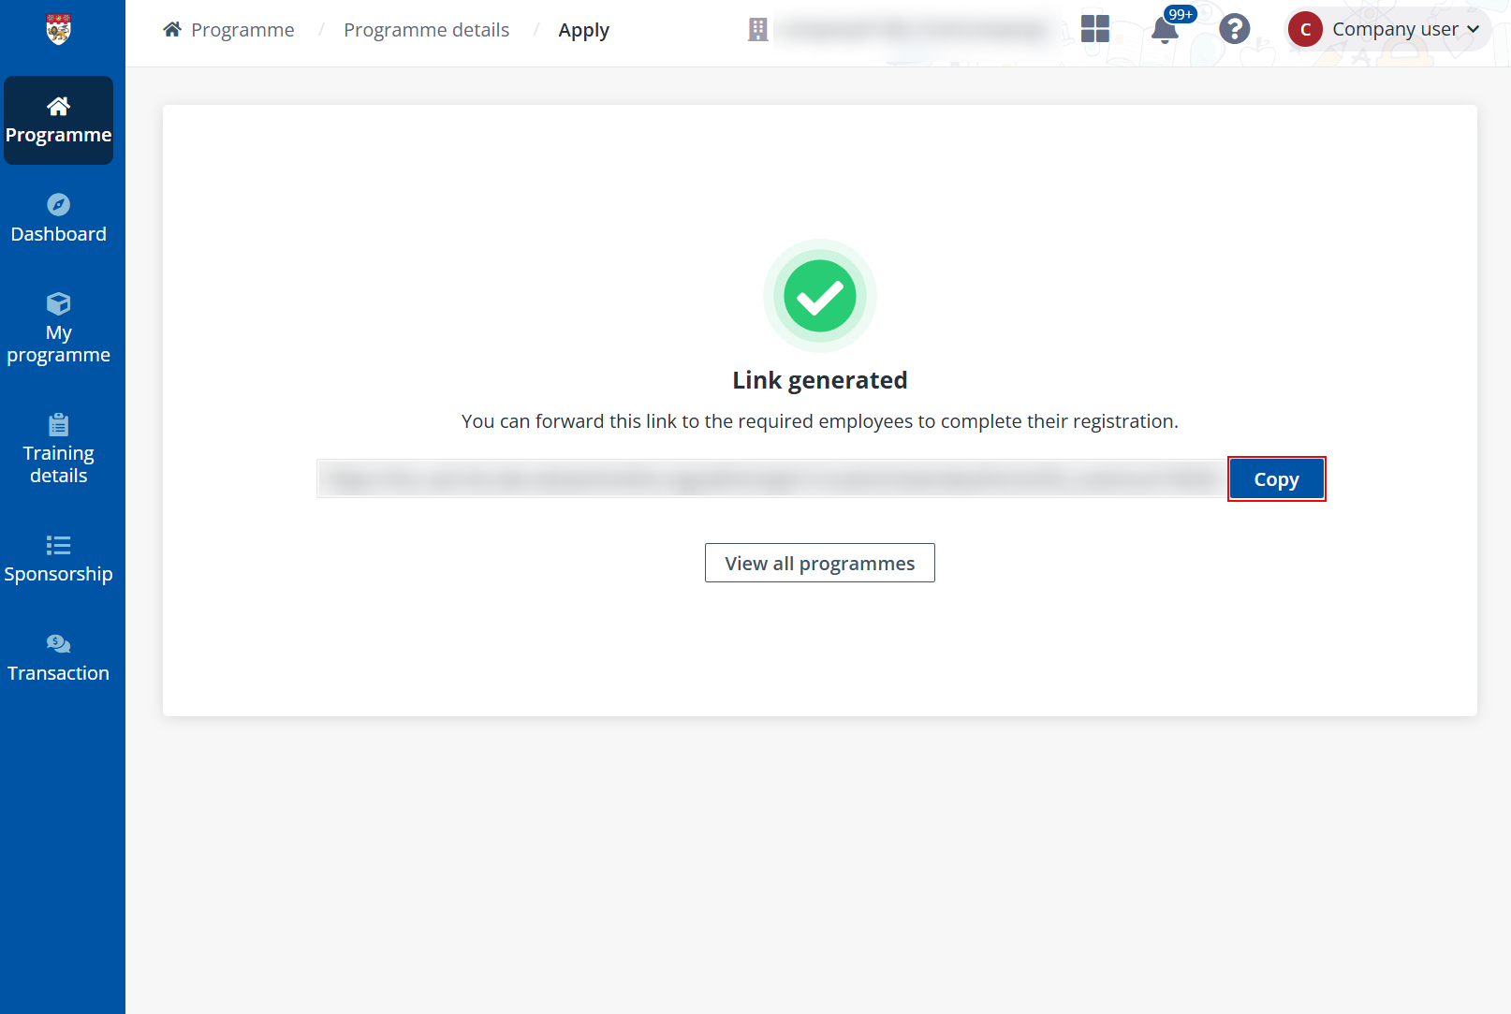Open Programme details from the breadcrumb
1511x1014 pixels.
coord(426,29)
